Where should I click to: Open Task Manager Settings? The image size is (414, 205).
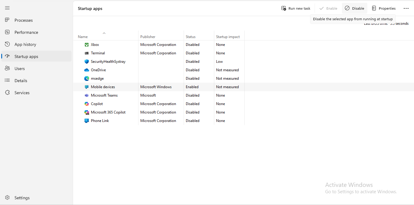pos(22,198)
